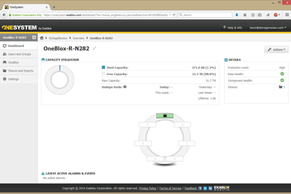Screen dimensions: 291x194
Task: Open the LinkedIn icon in the footer
Action: point(210,188)
